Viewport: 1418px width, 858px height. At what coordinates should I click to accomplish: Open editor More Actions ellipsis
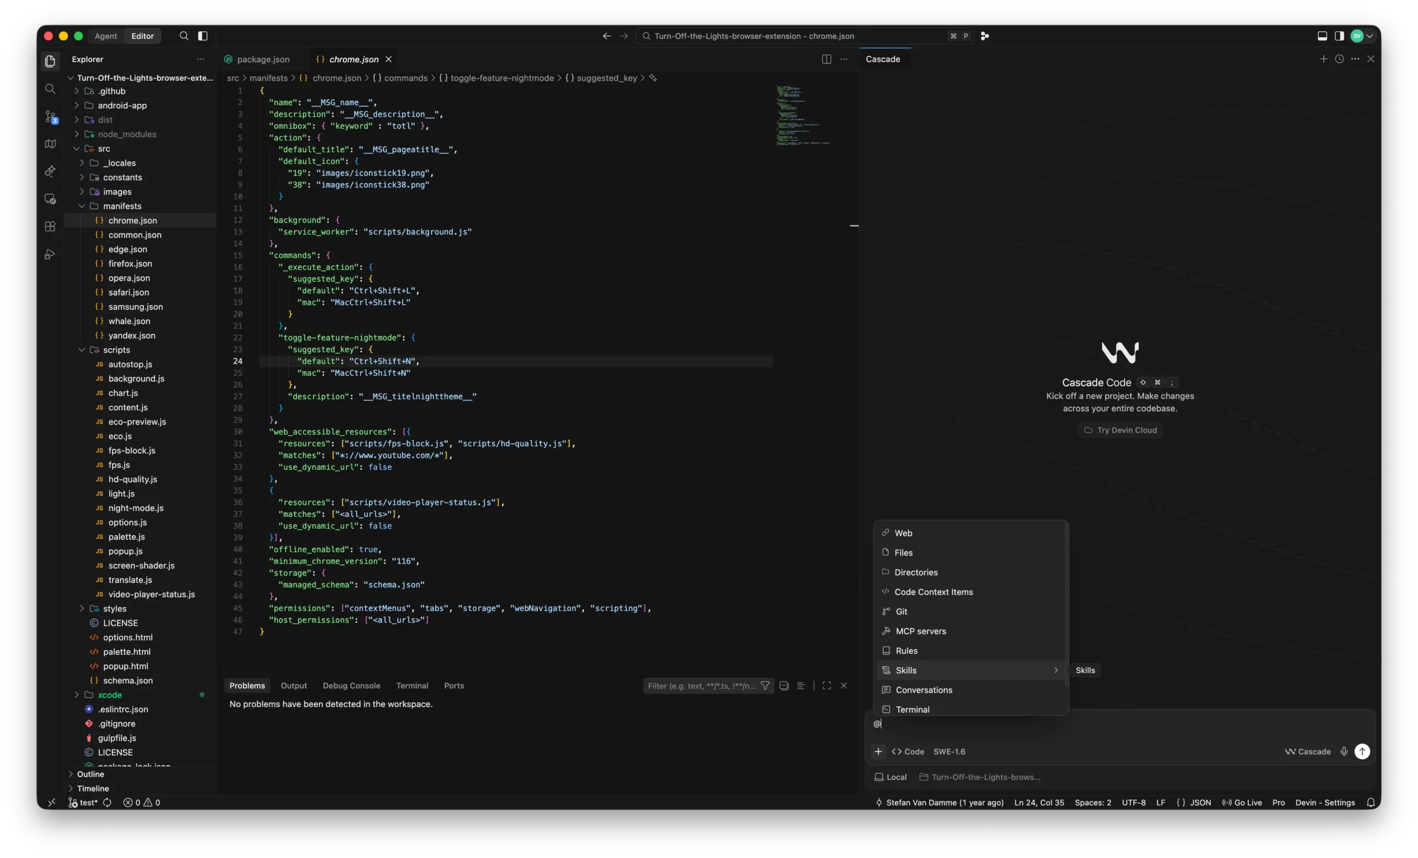pos(844,59)
